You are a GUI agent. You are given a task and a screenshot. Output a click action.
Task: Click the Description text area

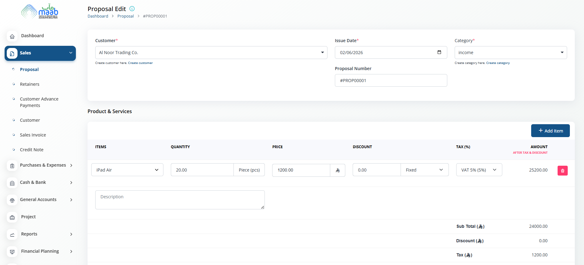[180, 200]
